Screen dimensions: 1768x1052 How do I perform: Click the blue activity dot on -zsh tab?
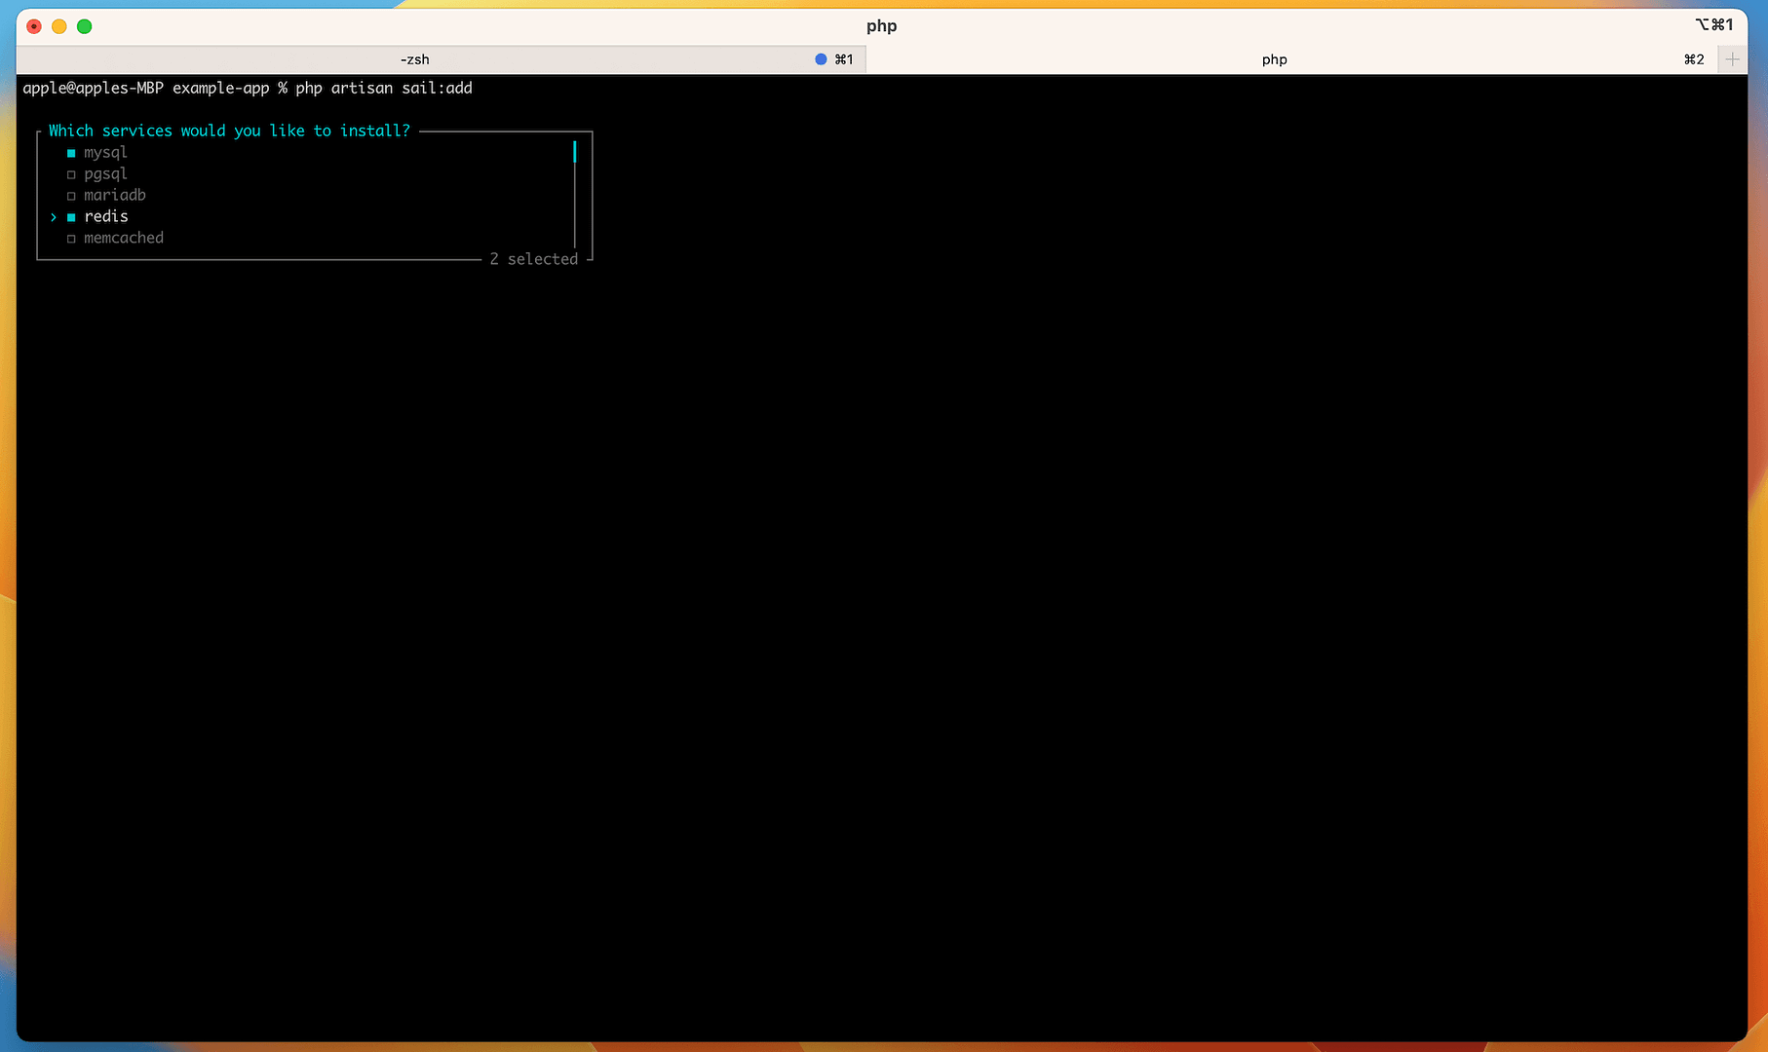pyautogui.click(x=821, y=59)
